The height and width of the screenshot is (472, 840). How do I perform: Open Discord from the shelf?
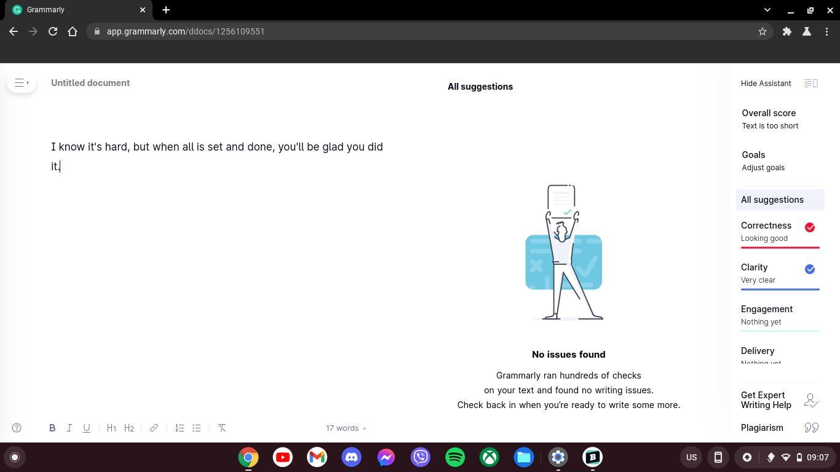point(352,457)
